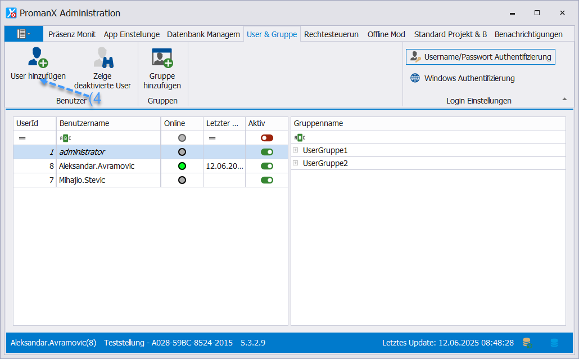Sort by the UserId column header
The height and width of the screenshot is (359, 579).
click(35, 123)
